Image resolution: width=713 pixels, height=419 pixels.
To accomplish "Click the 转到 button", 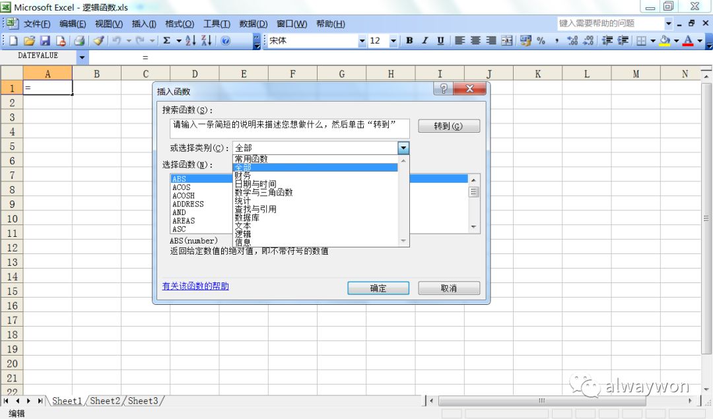I will pos(449,126).
